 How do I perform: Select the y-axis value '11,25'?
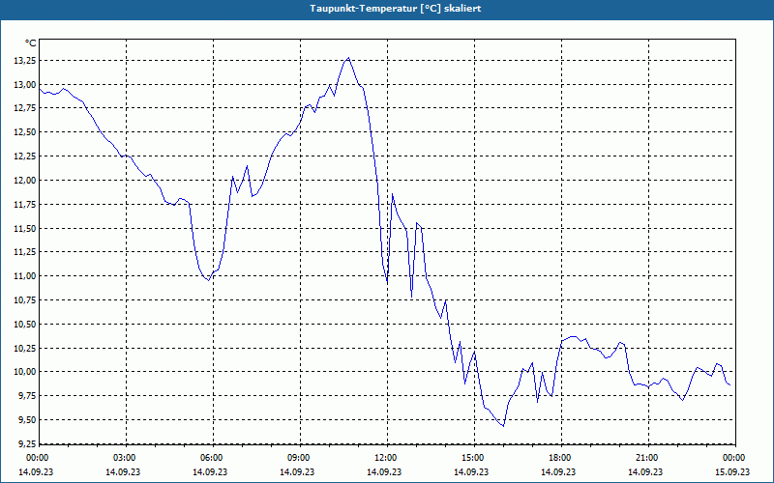tap(26, 252)
